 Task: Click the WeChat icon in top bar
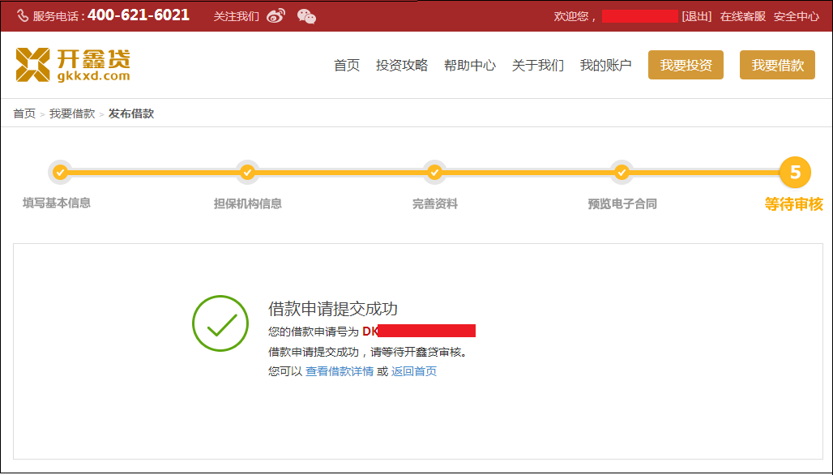306,16
